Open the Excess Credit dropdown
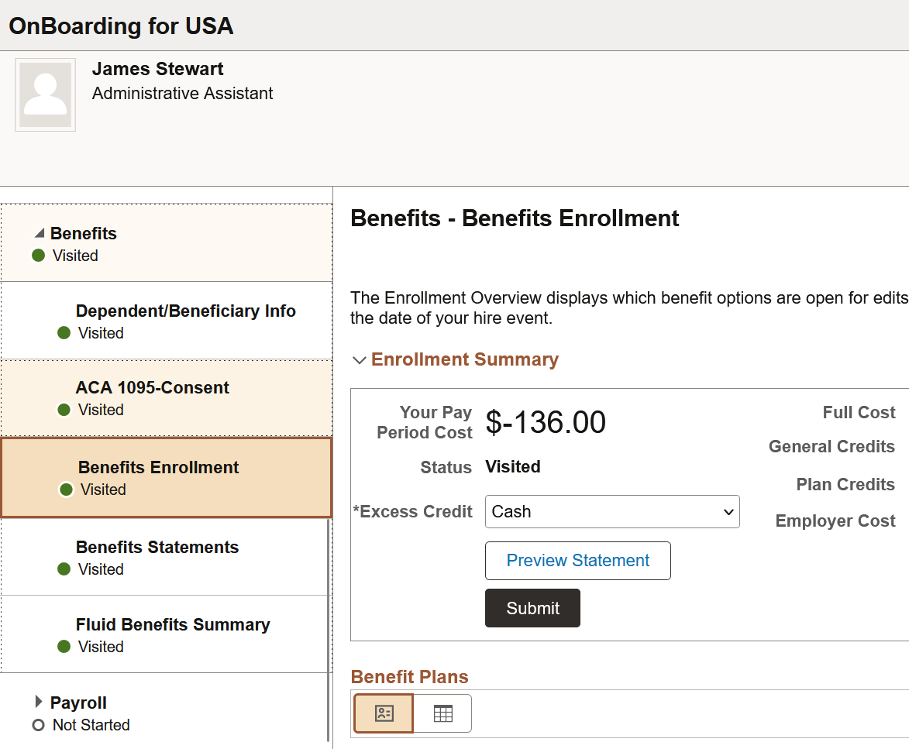Screen dimensions: 909x749 tap(612, 512)
